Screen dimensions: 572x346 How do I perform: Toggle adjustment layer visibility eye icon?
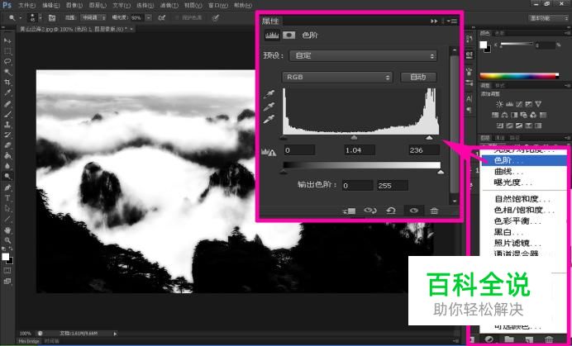pos(413,211)
